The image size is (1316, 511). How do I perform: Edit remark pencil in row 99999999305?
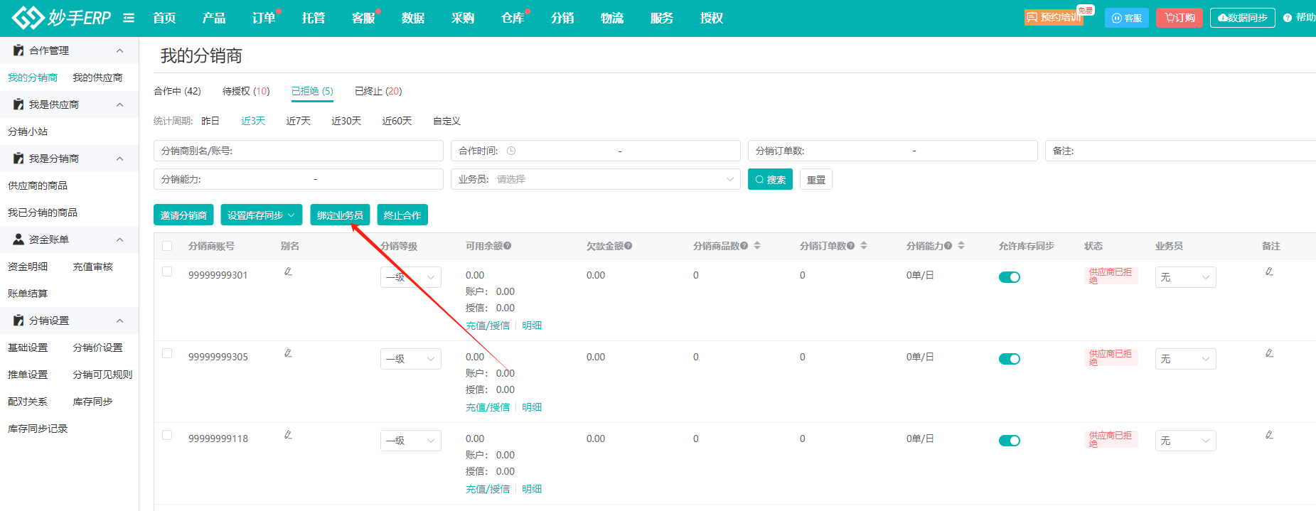click(x=1269, y=353)
